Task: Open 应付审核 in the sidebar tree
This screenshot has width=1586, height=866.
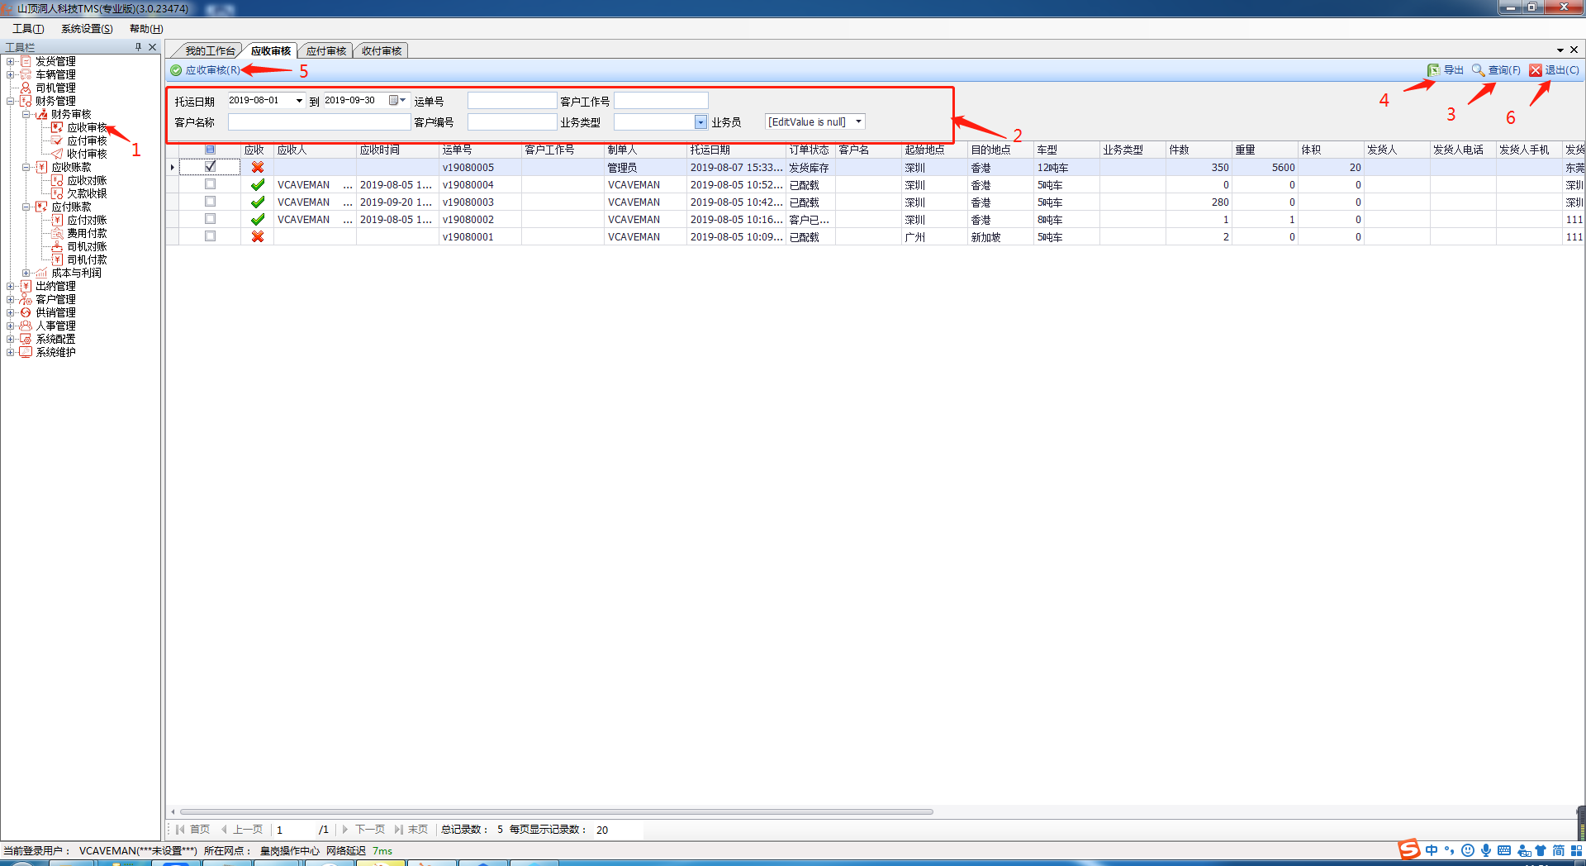Action: click(x=87, y=140)
